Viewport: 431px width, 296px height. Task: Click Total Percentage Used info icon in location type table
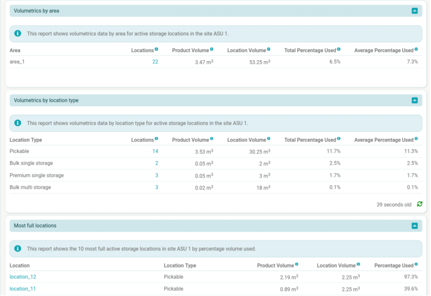(x=339, y=139)
